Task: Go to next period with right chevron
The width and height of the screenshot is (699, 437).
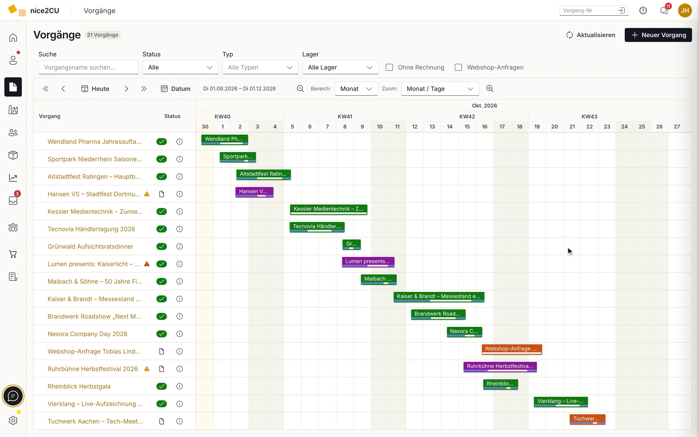Action: pos(126,89)
